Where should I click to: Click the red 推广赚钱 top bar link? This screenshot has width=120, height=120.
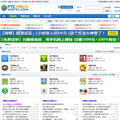tap(32, 2)
